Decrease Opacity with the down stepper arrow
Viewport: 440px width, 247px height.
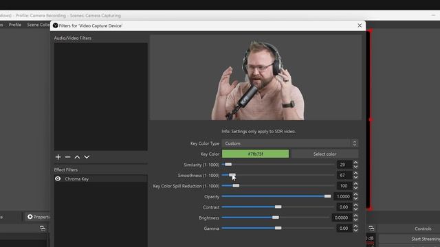pos(355,199)
